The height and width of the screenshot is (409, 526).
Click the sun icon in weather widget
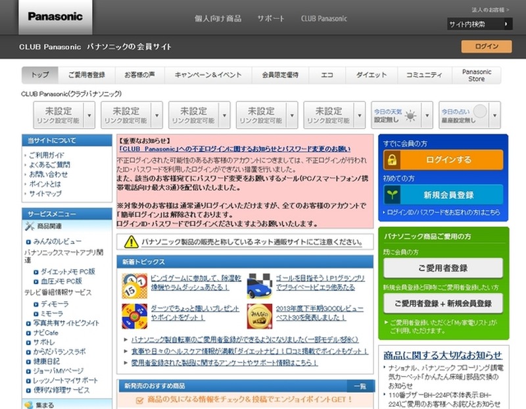pyautogui.click(x=410, y=115)
